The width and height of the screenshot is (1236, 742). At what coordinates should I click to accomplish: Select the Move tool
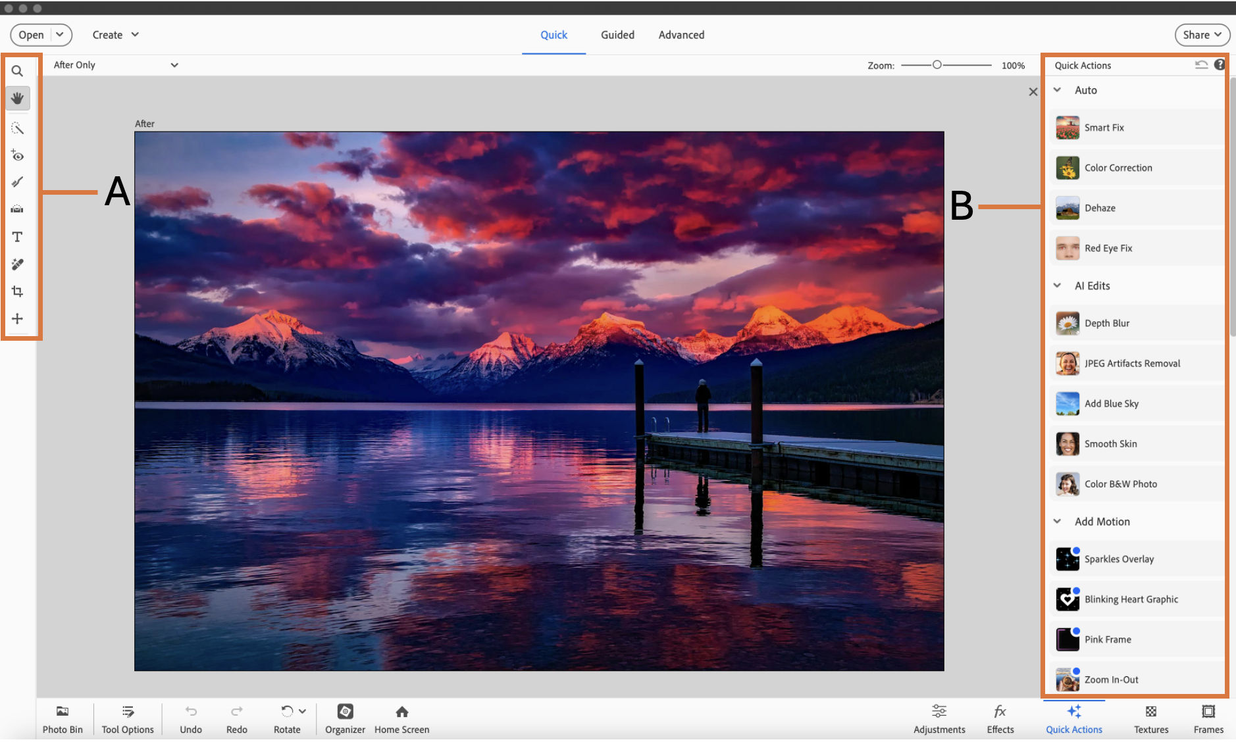click(x=18, y=318)
